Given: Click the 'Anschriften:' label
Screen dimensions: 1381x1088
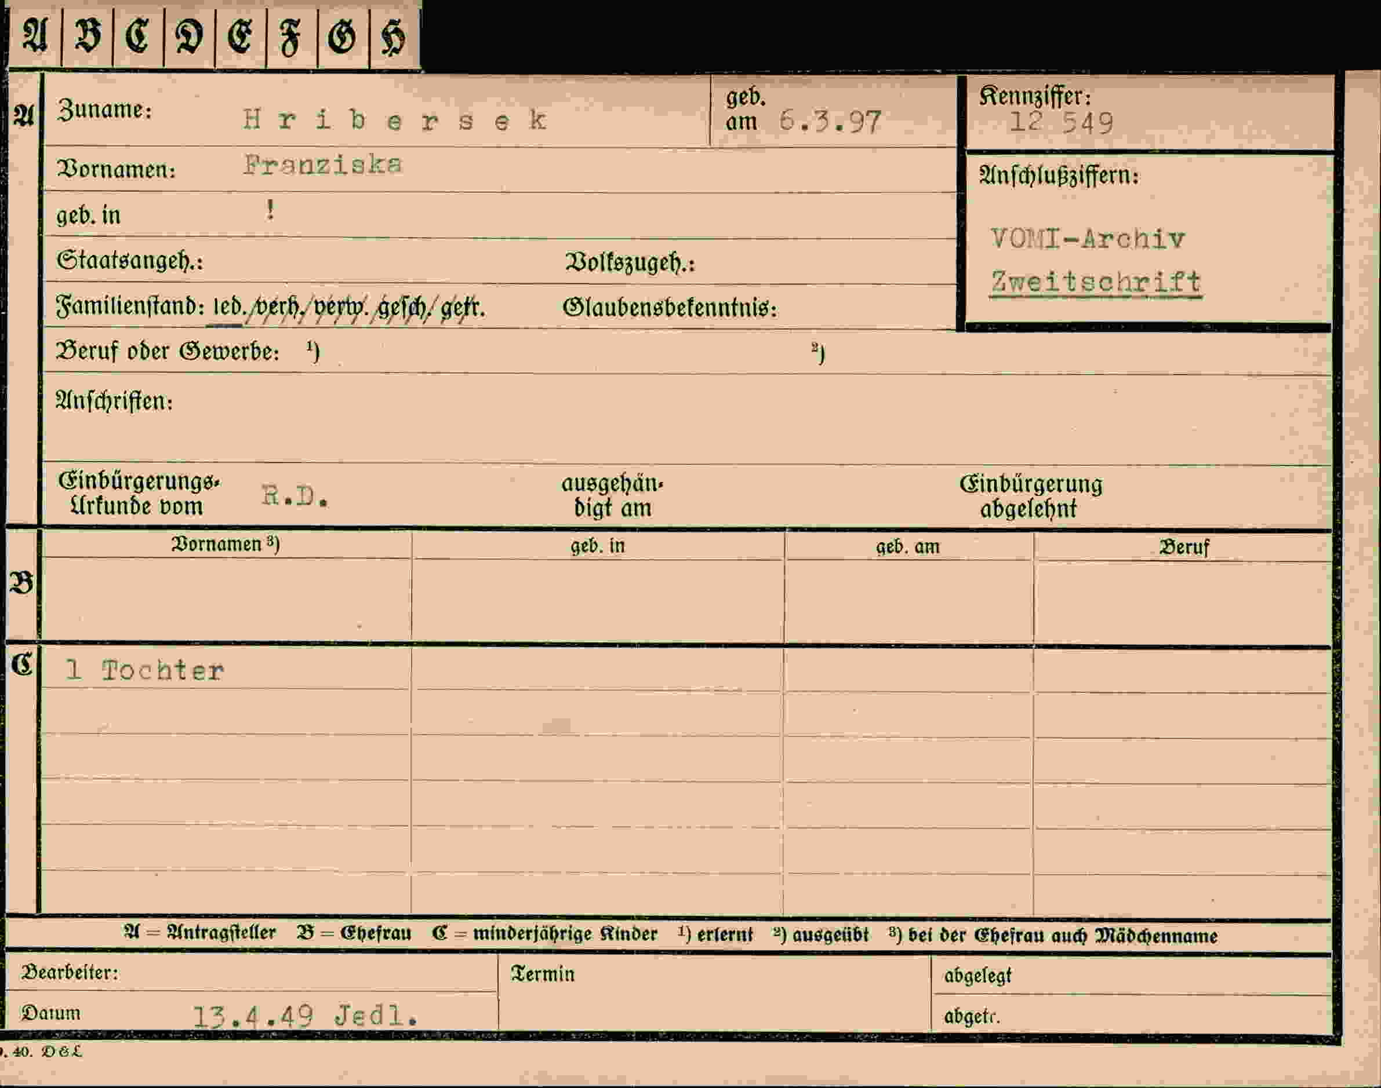Looking at the screenshot, I should [114, 401].
